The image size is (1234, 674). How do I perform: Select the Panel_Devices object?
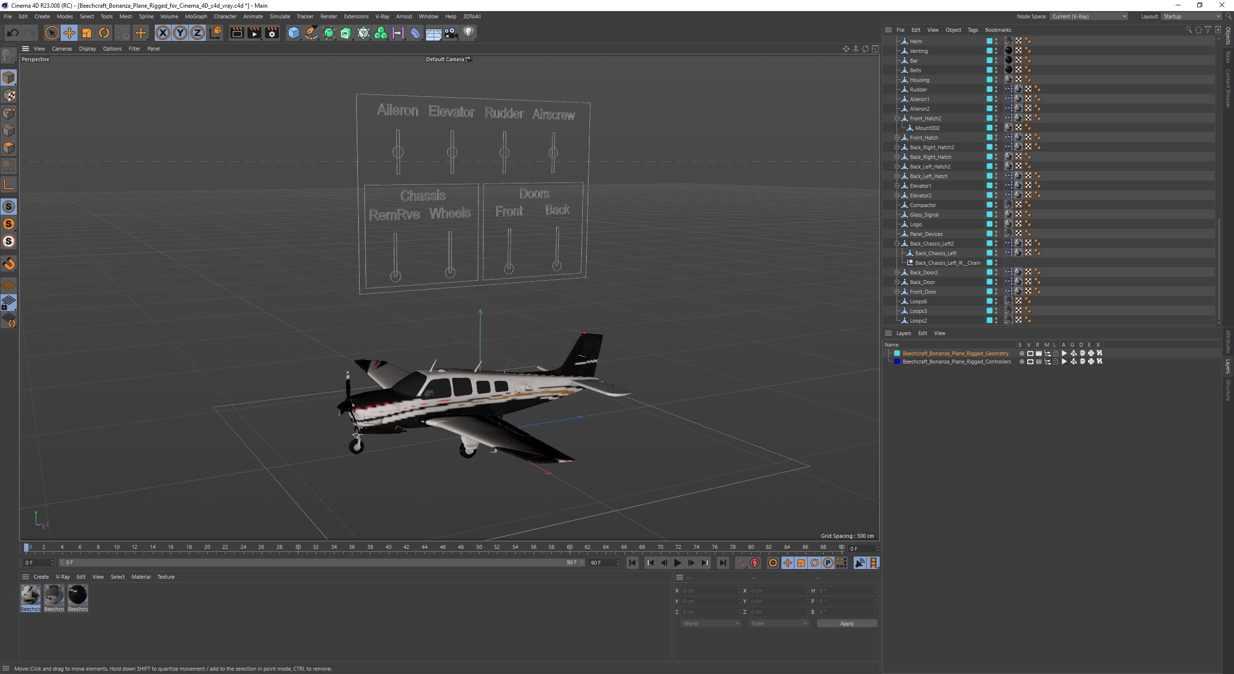click(926, 234)
